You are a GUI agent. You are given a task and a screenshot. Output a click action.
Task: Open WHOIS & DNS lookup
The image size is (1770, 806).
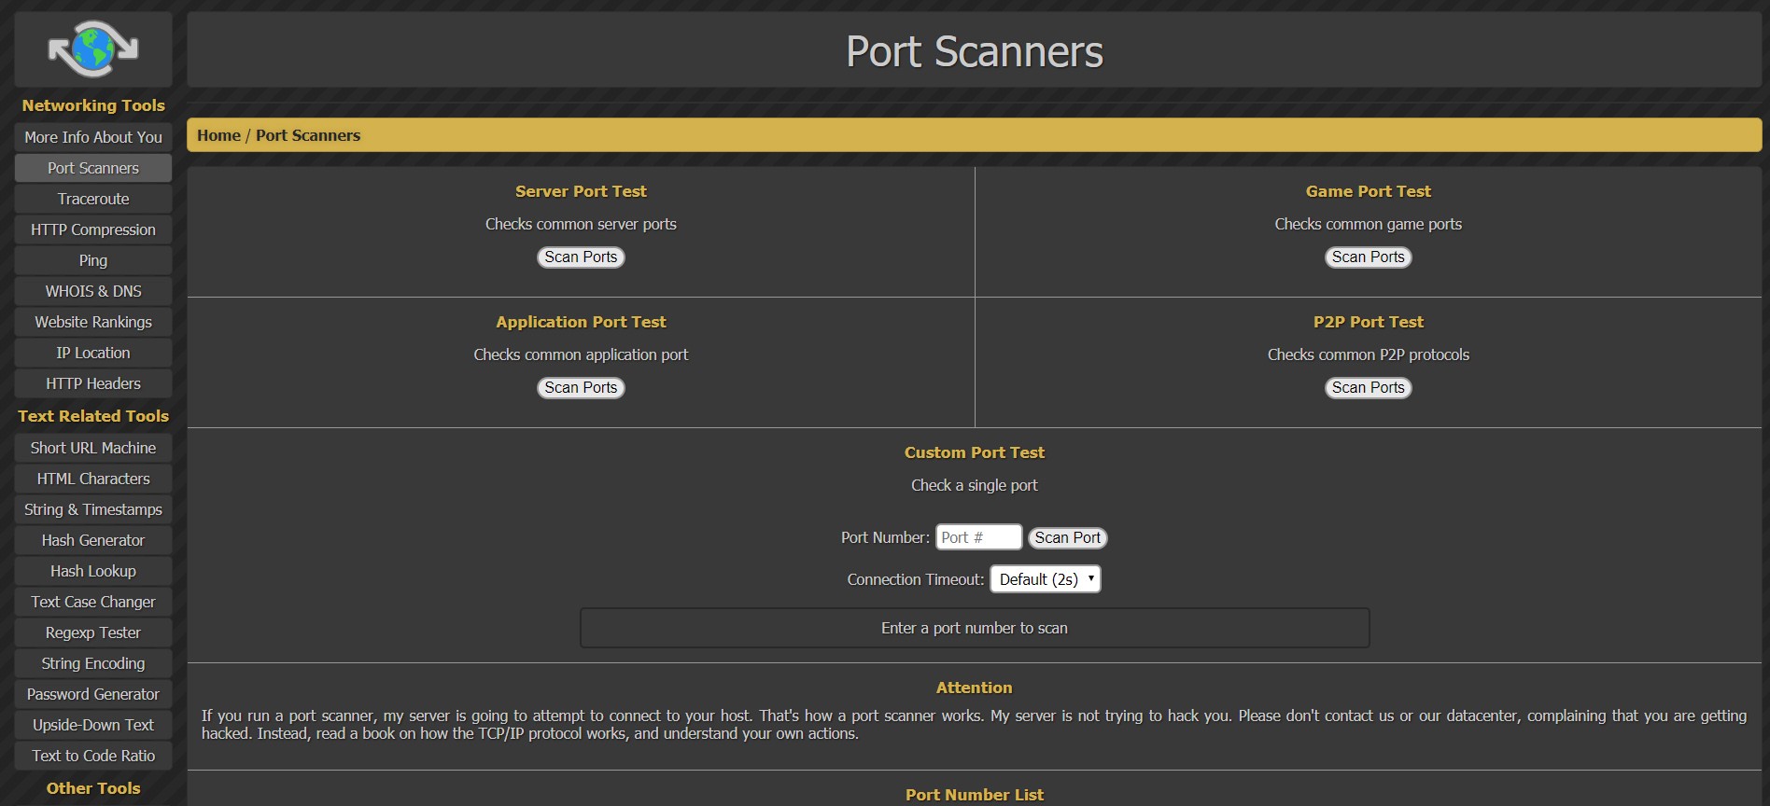[93, 291]
